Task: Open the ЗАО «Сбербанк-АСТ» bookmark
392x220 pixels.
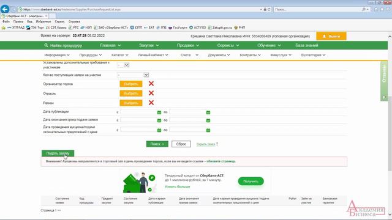Action: [x=111, y=28]
